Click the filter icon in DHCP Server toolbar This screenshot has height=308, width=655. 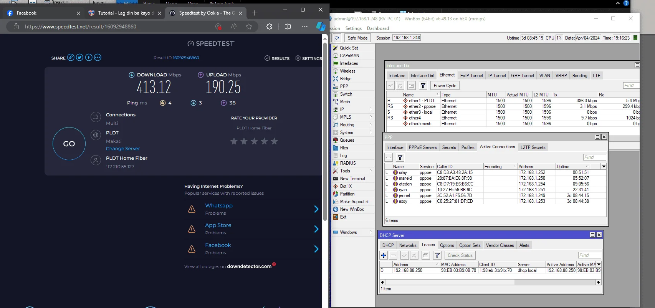click(437, 255)
